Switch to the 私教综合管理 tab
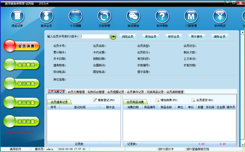 click(96, 92)
